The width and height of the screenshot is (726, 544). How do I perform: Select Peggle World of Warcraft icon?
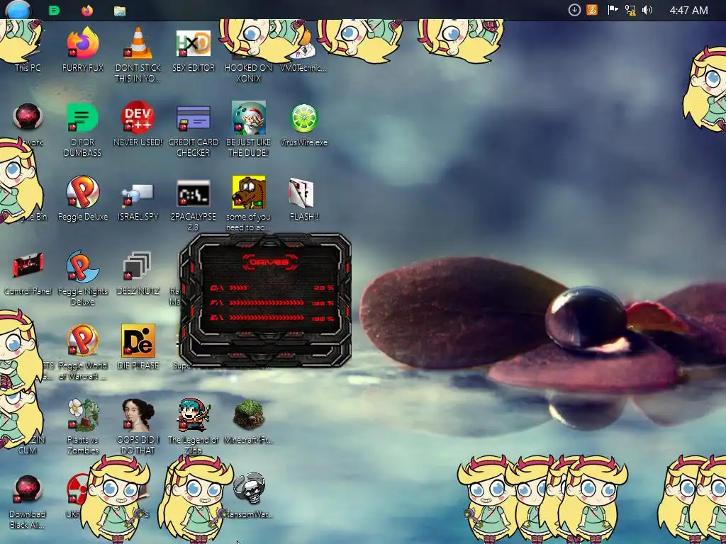(x=83, y=353)
